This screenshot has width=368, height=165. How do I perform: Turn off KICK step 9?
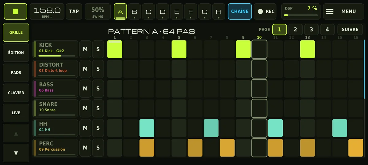tap(243, 49)
